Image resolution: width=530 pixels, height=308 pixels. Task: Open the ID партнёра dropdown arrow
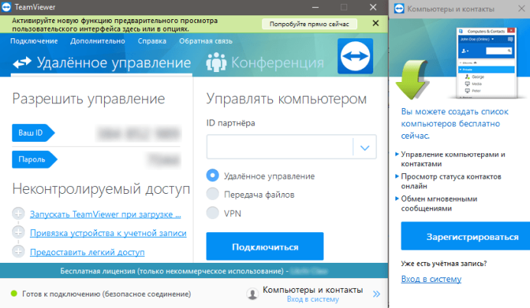pyautogui.click(x=365, y=147)
